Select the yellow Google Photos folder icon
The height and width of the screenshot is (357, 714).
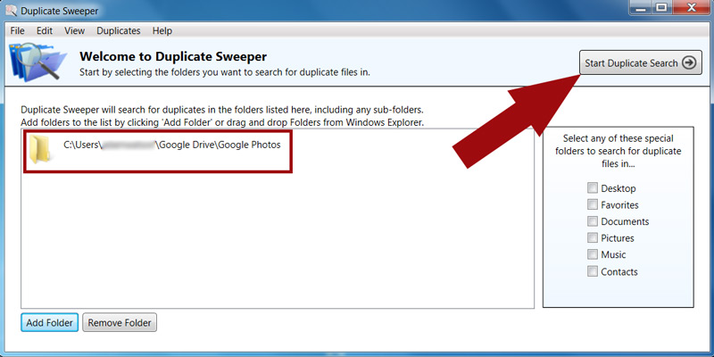(41, 150)
